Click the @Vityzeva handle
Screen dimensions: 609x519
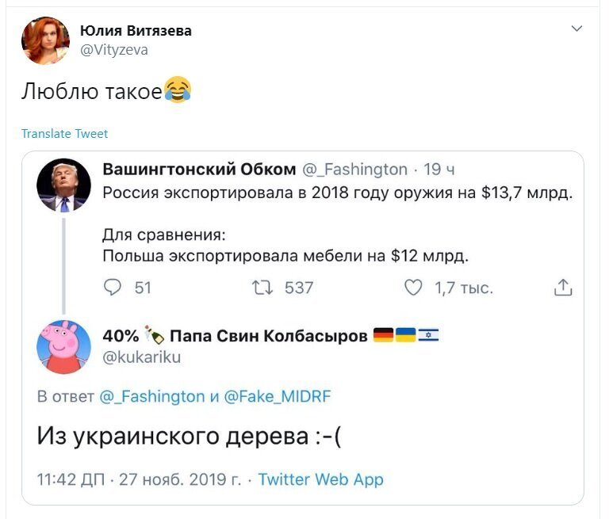click(x=114, y=50)
